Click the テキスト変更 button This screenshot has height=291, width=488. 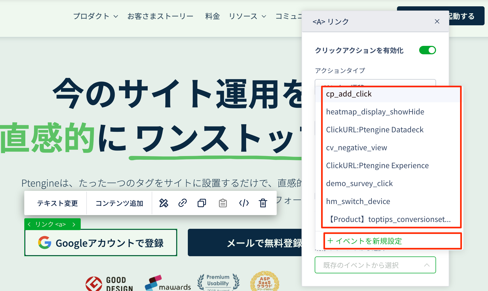[x=58, y=203]
